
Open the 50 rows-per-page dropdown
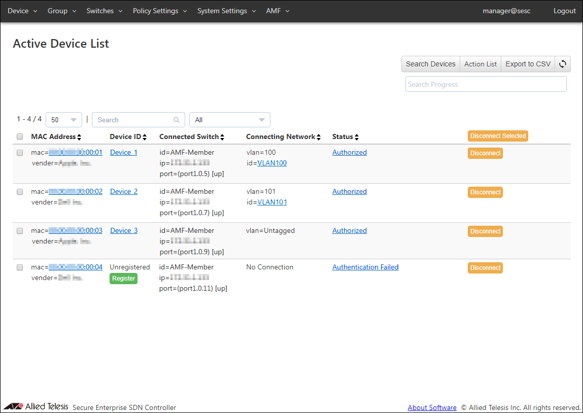pos(64,120)
